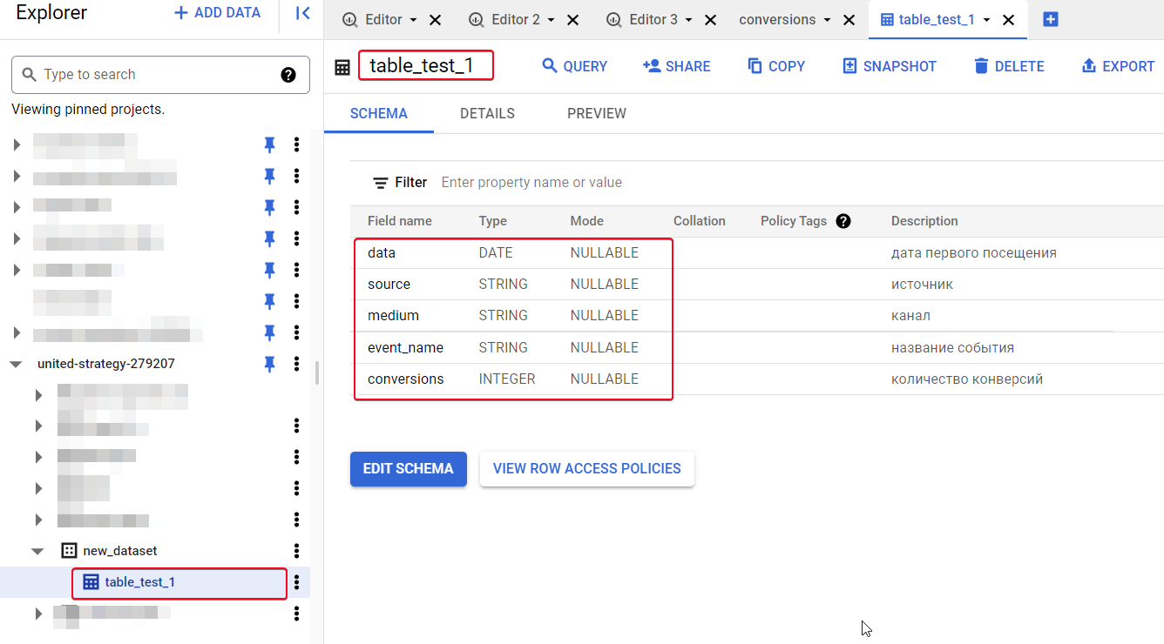Collapse the new_dataset node
The image size is (1164, 644).
(37, 551)
